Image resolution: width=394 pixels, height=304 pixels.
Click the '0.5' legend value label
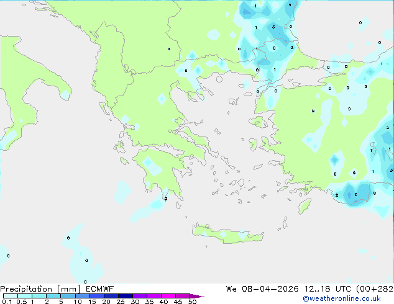coord(22,302)
